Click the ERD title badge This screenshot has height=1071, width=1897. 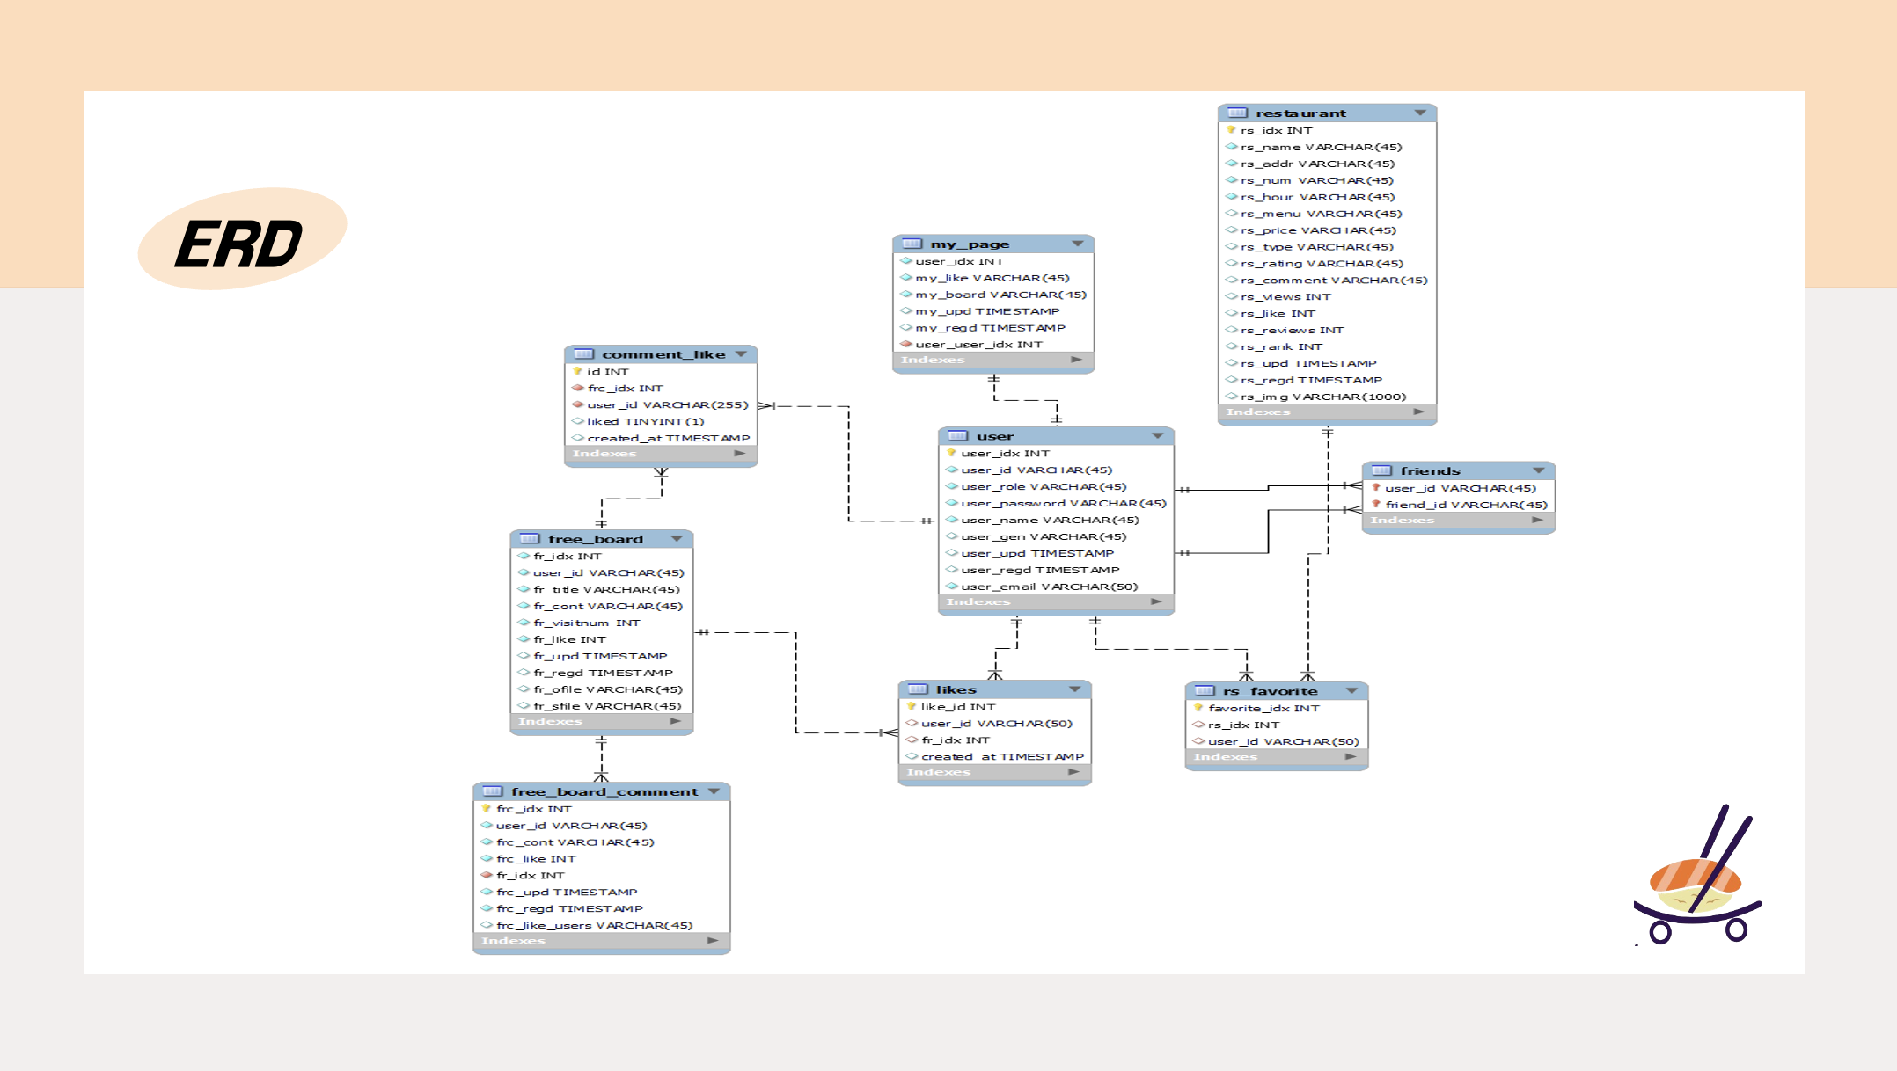point(242,239)
